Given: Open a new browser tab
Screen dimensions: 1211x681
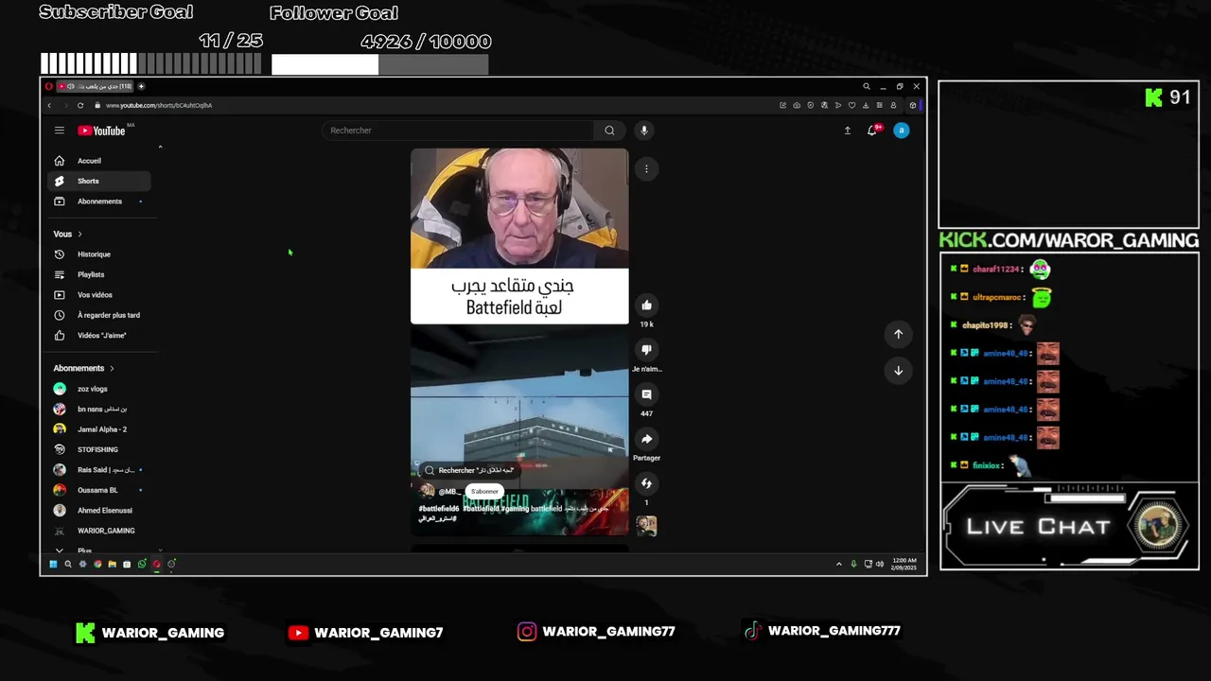Looking at the screenshot, I should tap(141, 86).
